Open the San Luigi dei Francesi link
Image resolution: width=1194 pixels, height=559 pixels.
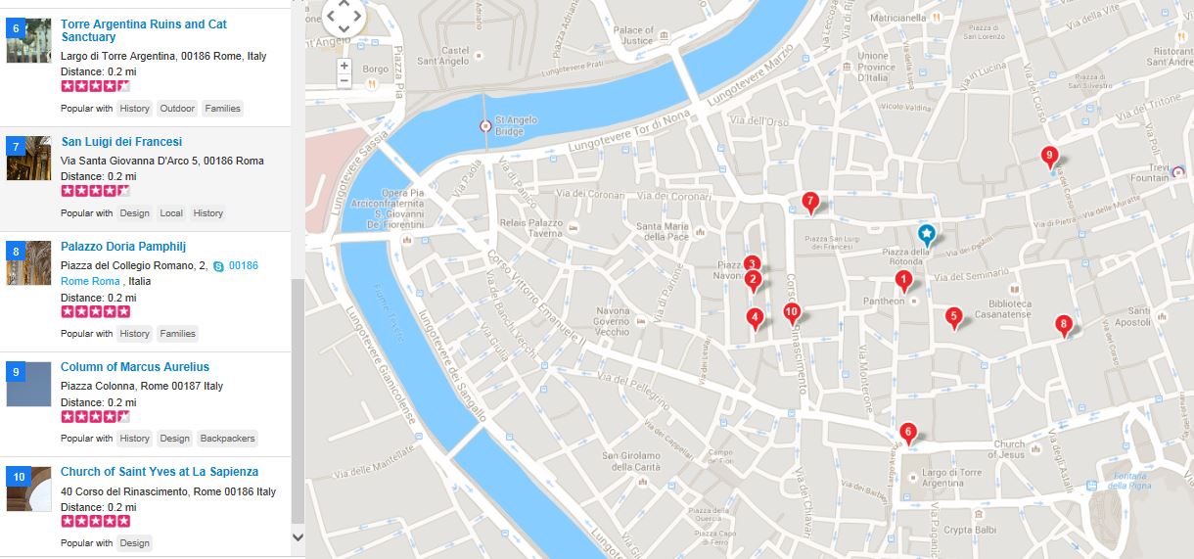(x=121, y=142)
